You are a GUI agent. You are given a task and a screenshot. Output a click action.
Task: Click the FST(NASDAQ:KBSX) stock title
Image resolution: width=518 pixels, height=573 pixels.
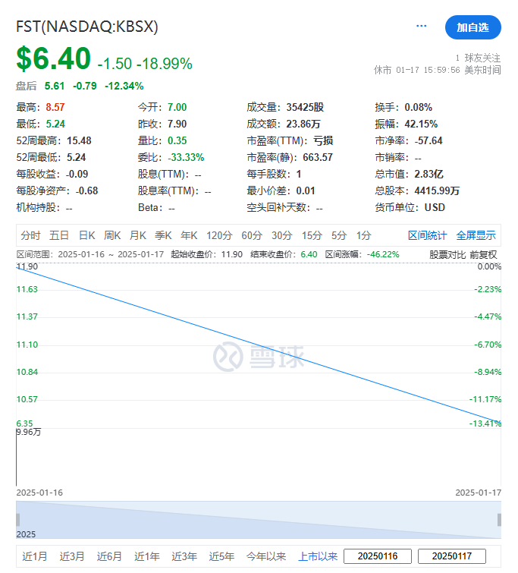click(87, 27)
